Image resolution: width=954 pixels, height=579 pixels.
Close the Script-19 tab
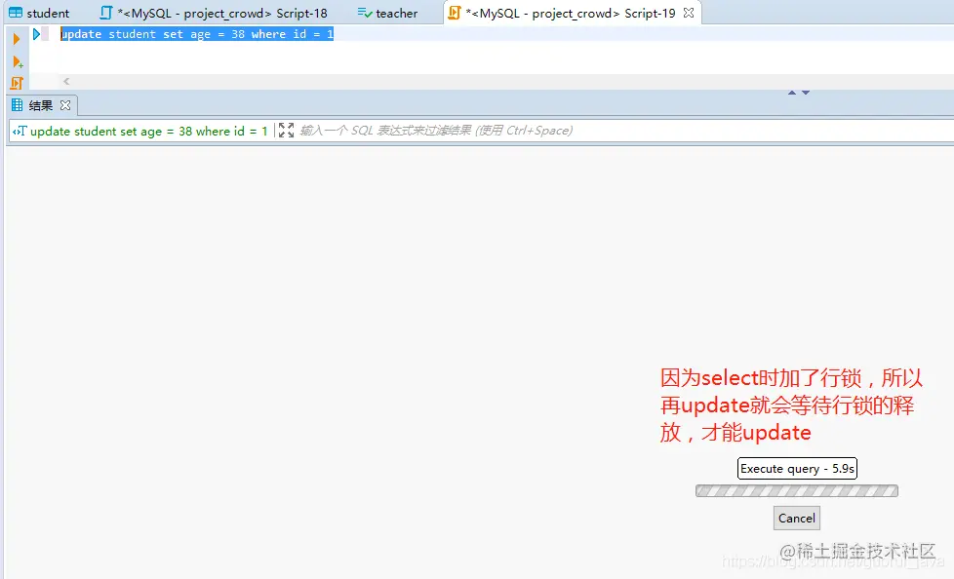[x=689, y=13]
